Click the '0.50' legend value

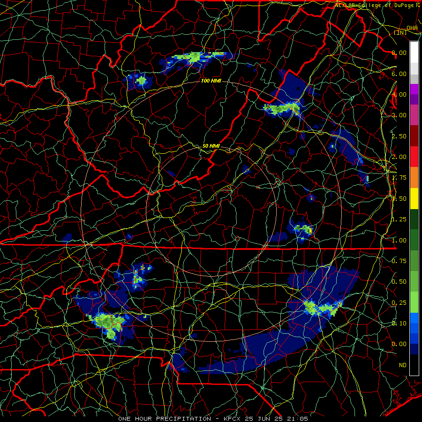pos(399,282)
